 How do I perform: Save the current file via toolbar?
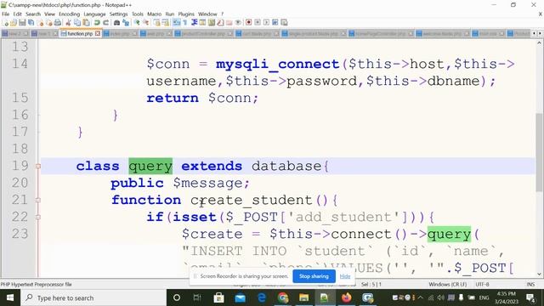pos(22,23)
